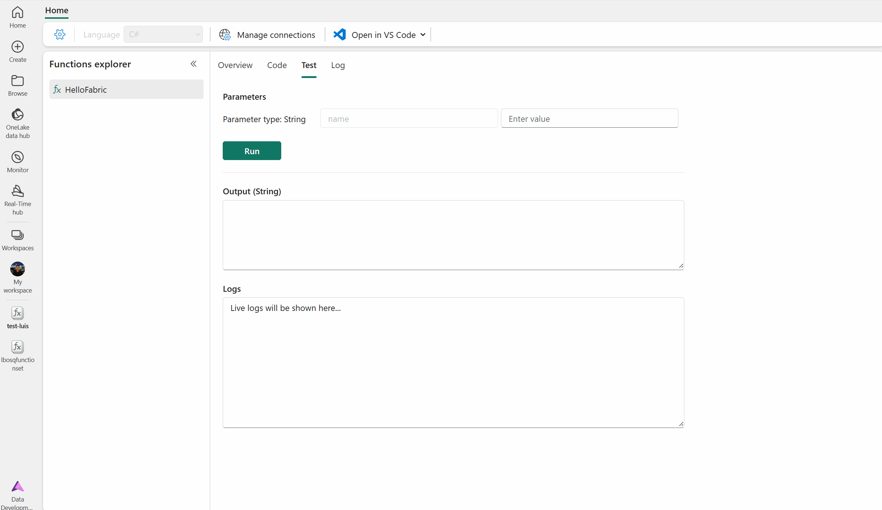
Task: Select the Home ribbon tab
Action: click(x=57, y=10)
